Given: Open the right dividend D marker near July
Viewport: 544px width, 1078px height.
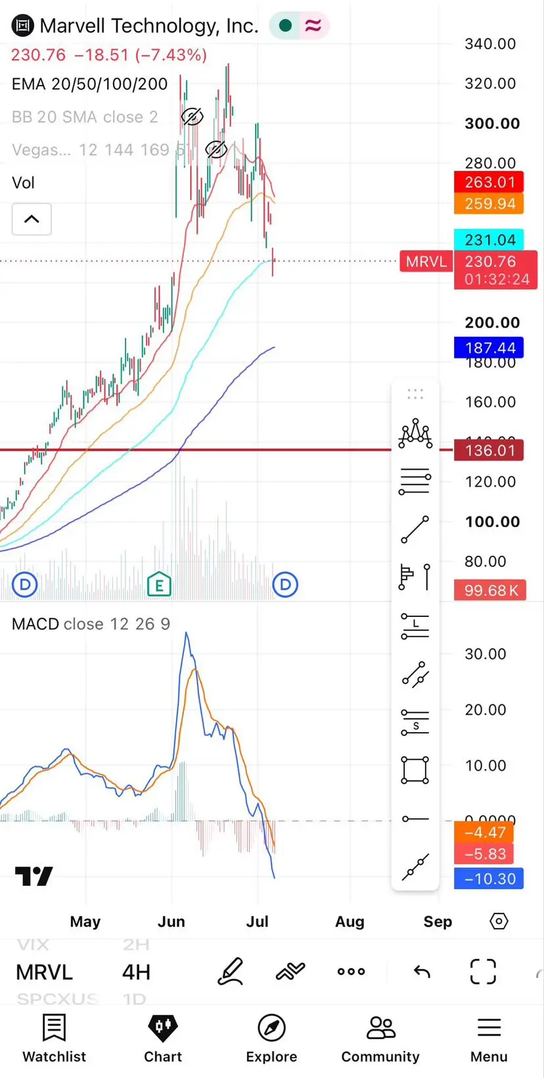Looking at the screenshot, I should click(x=285, y=584).
